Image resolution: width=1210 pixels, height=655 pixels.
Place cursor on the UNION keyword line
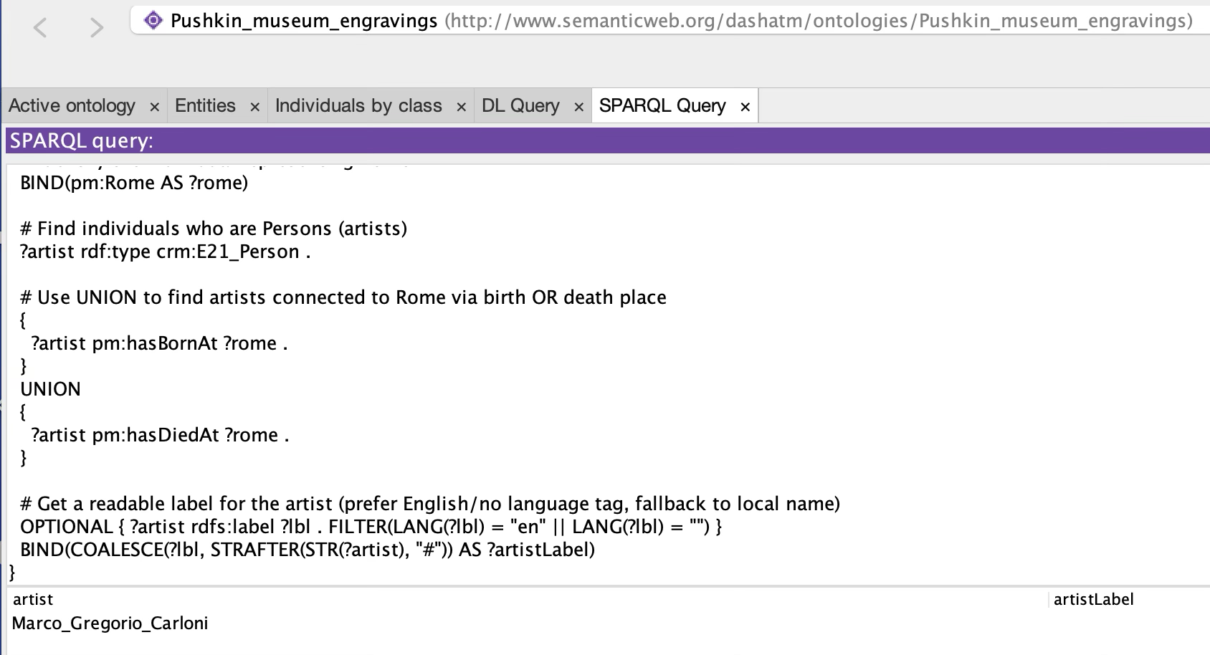pos(51,389)
